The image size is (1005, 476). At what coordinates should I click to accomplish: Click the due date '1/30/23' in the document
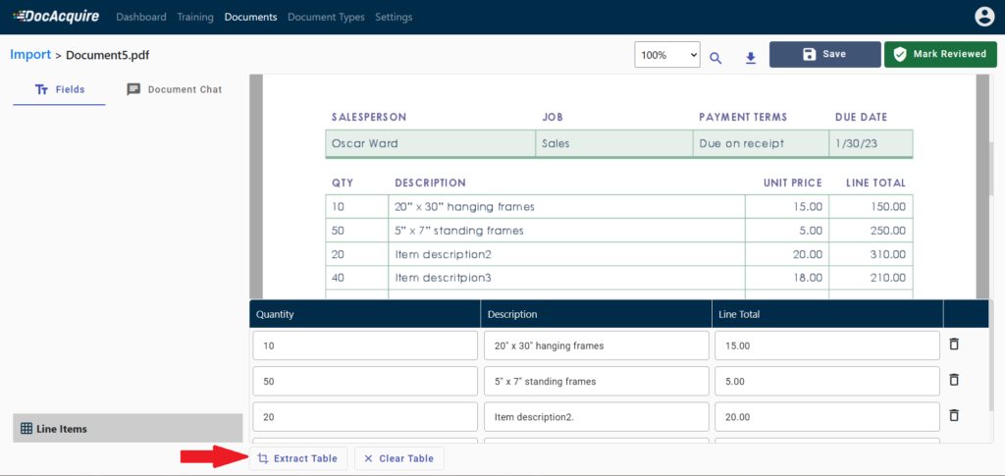(855, 143)
